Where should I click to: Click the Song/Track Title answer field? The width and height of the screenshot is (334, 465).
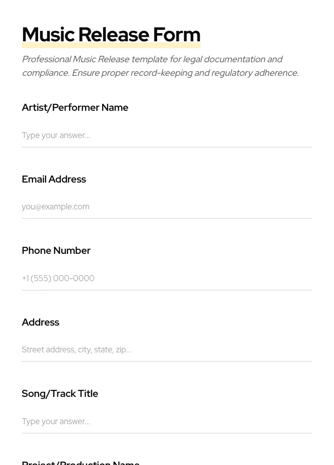click(x=167, y=421)
